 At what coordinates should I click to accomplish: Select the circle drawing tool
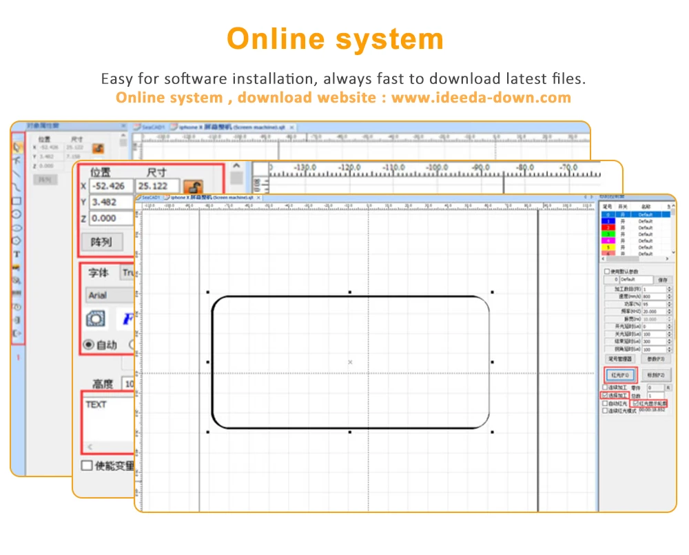click(17, 214)
